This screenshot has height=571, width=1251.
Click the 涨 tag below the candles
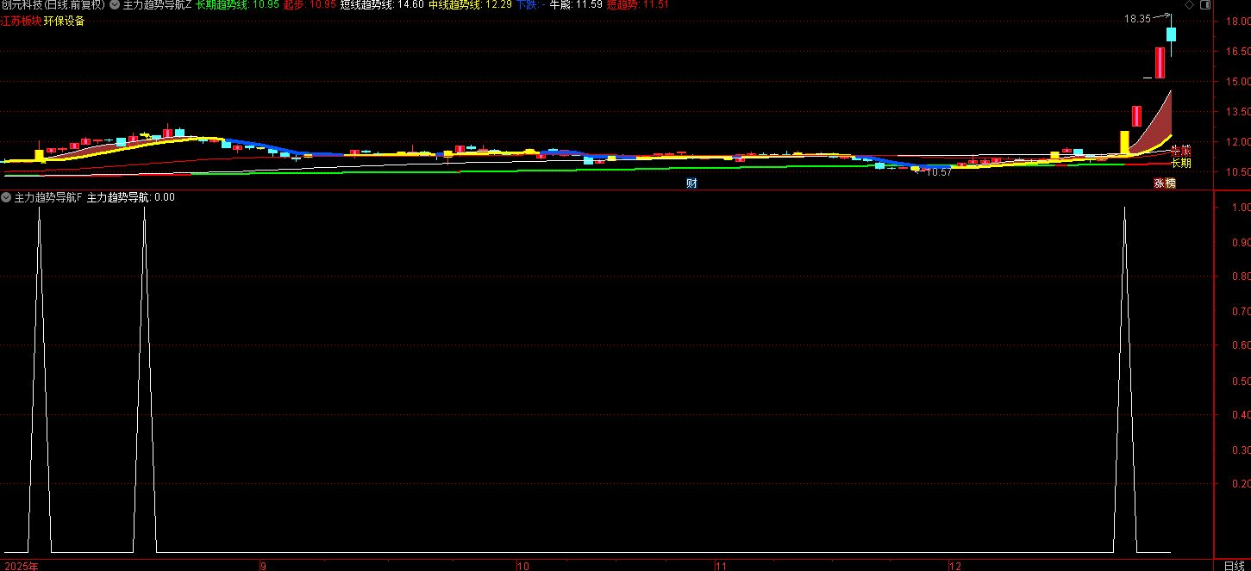pyautogui.click(x=1160, y=183)
